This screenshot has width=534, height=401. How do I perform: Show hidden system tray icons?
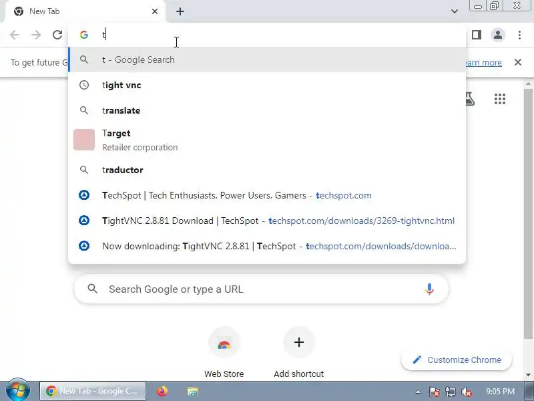418,392
